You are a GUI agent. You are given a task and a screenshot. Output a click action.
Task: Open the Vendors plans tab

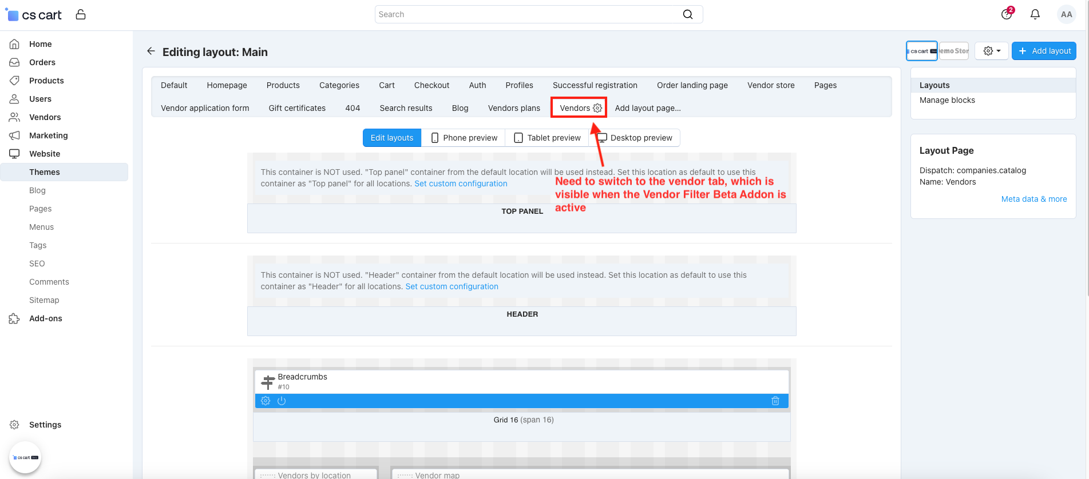click(x=514, y=108)
